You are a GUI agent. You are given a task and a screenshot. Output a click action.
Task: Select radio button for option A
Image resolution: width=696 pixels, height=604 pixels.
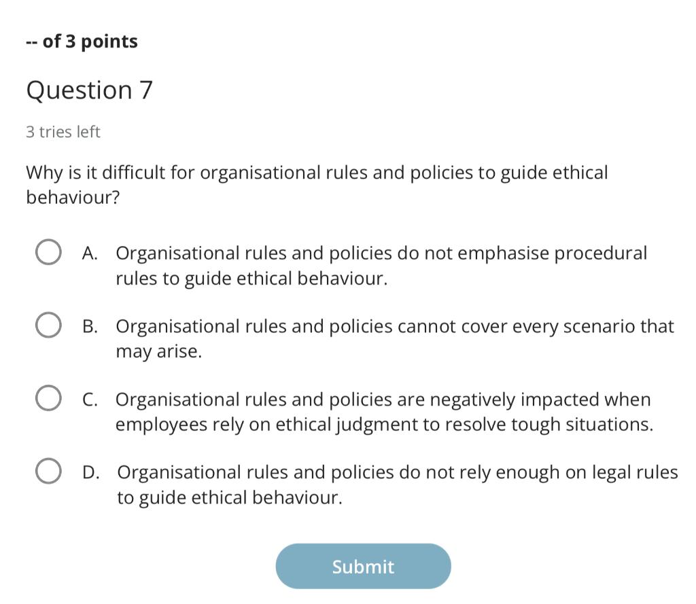click(48, 251)
